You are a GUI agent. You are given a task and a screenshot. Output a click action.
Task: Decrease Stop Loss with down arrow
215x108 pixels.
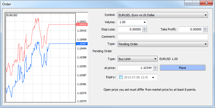(x=144, y=30)
